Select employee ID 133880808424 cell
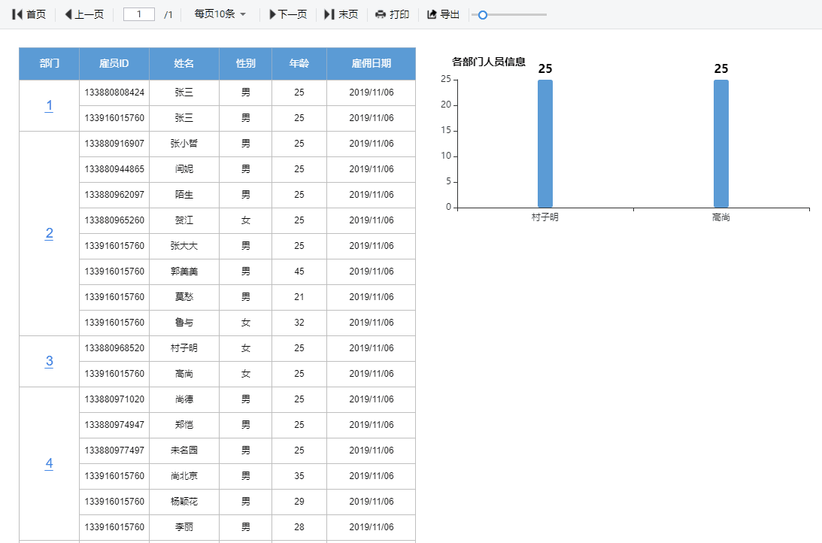 click(x=114, y=93)
